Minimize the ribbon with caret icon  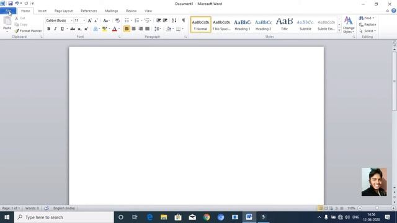tap(387, 11)
